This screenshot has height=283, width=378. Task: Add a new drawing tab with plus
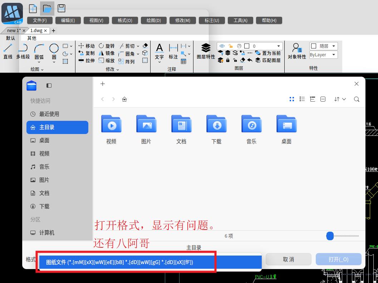point(54,31)
